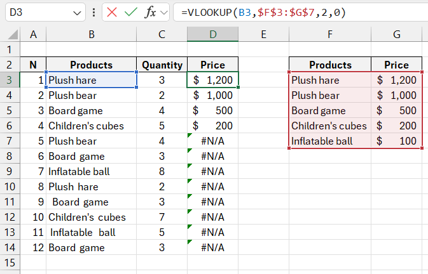Click the green error indicator in cell D7
Screen dimensions: 428x274
[190, 136]
